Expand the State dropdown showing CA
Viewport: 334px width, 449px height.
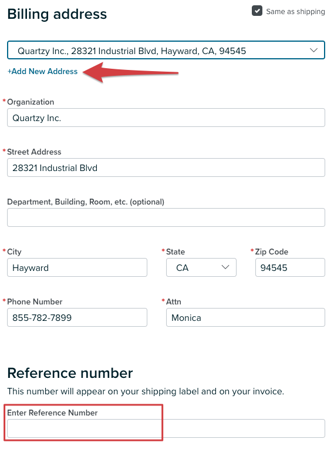(x=201, y=267)
